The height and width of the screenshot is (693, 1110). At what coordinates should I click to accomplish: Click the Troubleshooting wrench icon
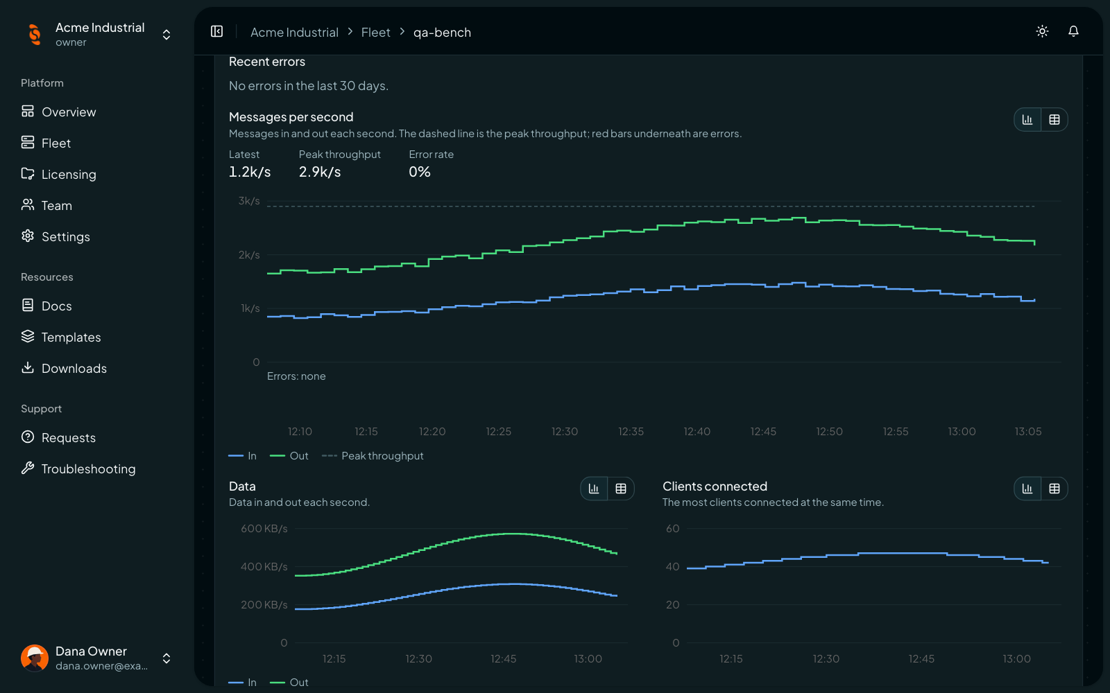tap(28, 468)
